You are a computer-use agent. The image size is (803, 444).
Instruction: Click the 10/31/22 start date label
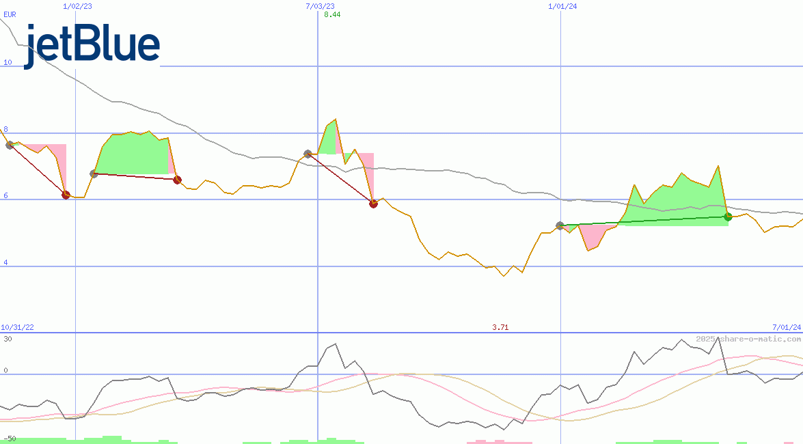tap(17, 327)
